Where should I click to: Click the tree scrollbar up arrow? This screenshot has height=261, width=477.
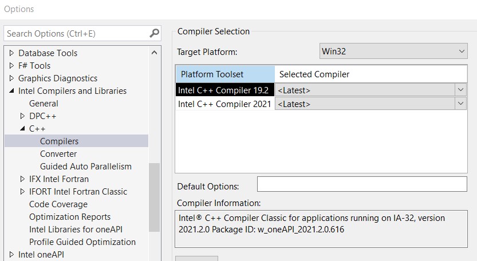[x=155, y=53]
